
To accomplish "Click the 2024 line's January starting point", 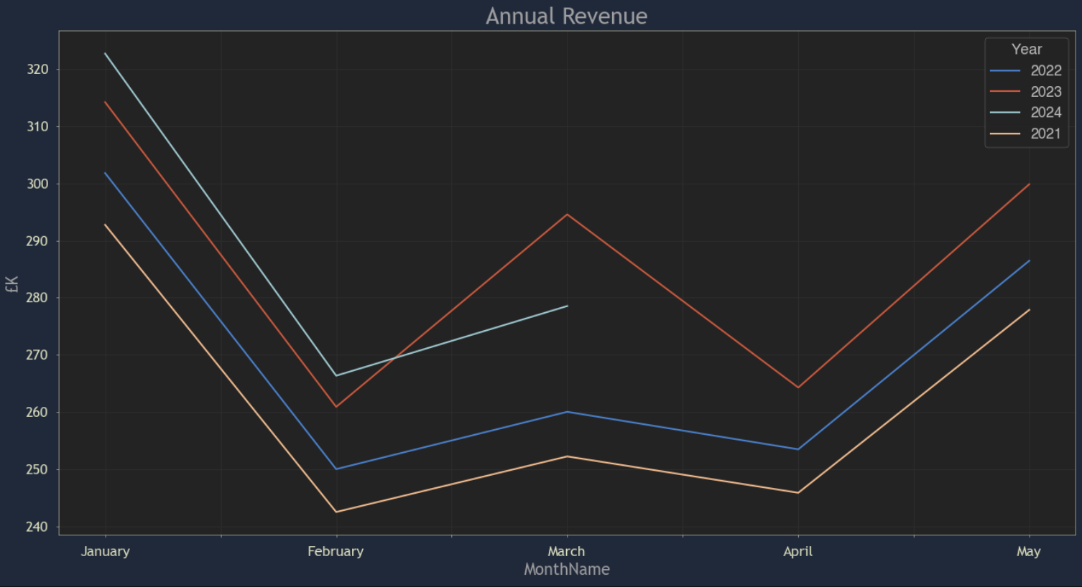I will coord(106,54).
